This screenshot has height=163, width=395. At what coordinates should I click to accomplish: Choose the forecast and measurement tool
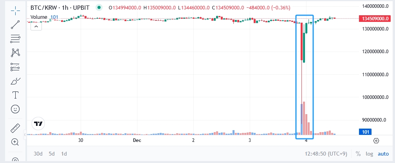[15, 67]
